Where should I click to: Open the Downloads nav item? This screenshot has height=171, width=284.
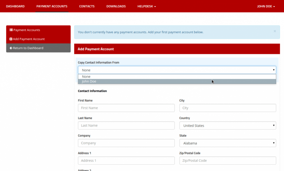tap(116, 6)
